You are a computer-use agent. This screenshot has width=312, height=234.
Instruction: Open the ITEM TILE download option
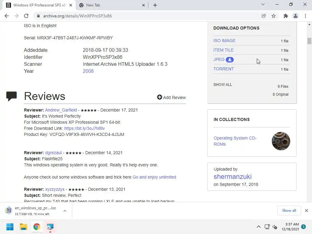pyautogui.click(x=223, y=50)
